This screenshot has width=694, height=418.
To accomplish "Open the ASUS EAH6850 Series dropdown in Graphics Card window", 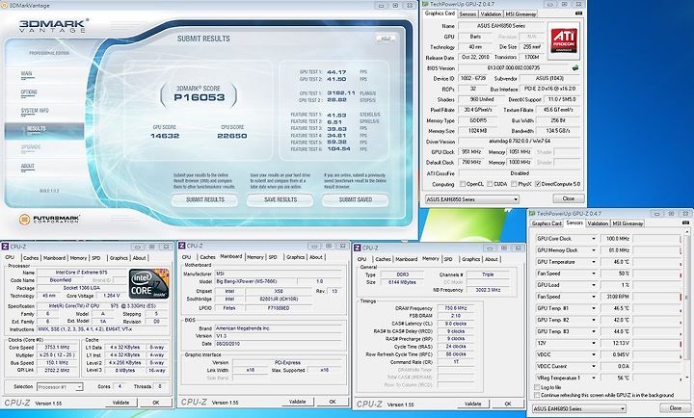I will (x=471, y=199).
